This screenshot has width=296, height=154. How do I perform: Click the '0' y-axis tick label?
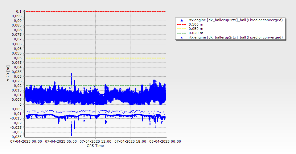pyautogui.click(x=21, y=104)
